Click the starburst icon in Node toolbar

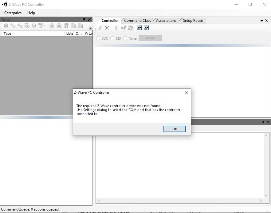point(34,26)
